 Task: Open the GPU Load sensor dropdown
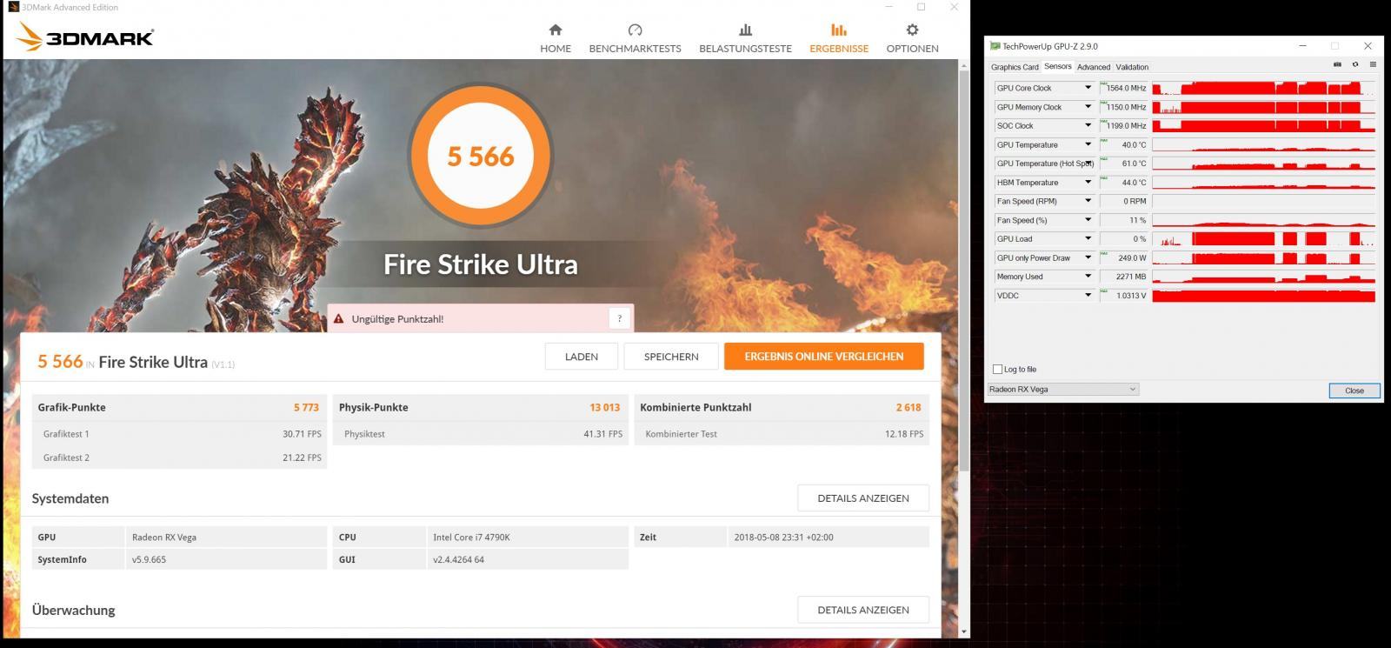point(1087,239)
